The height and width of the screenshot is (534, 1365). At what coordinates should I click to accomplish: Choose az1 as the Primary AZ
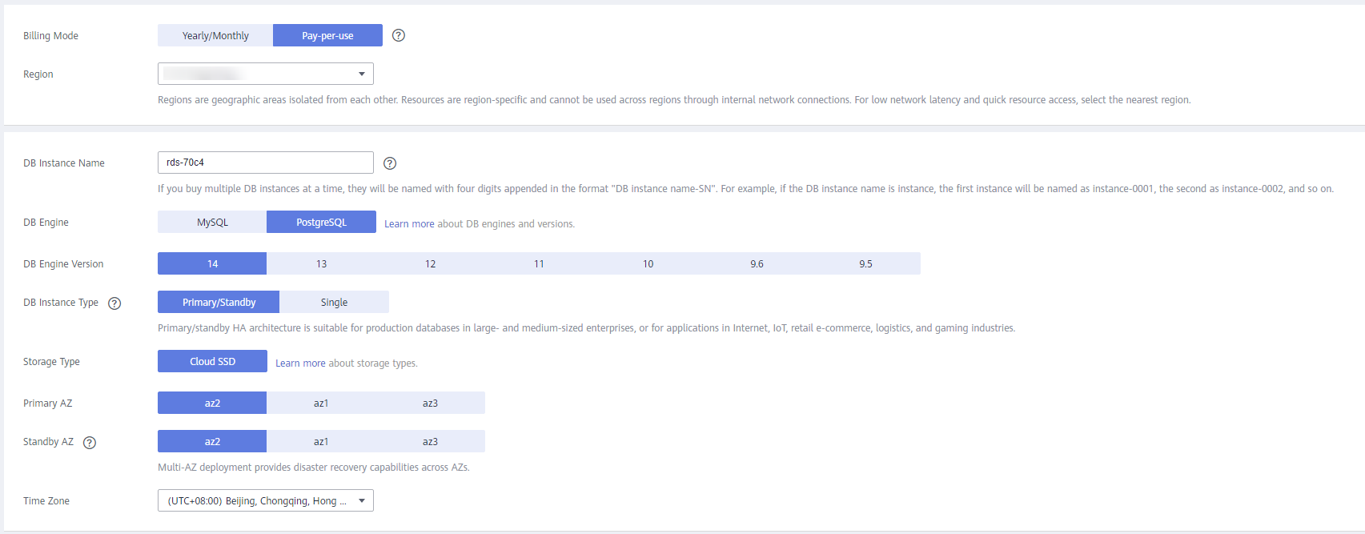point(321,403)
